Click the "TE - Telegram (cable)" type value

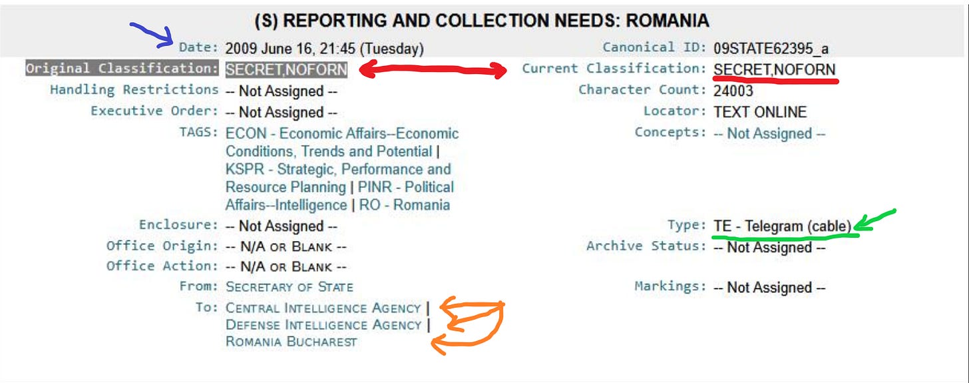pyautogui.click(x=783, y=226)
